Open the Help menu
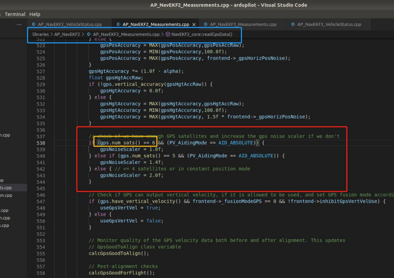Viewport: 394px width, 278px height. (x=35, y=14)
